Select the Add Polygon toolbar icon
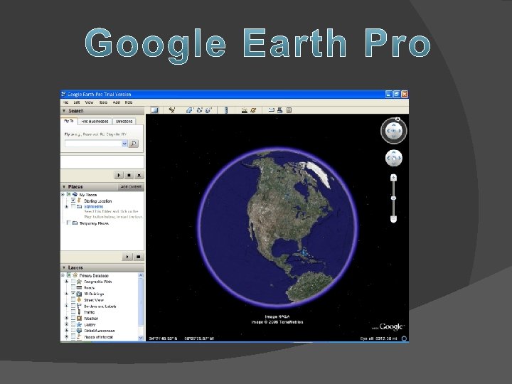 tap(189, 110)
